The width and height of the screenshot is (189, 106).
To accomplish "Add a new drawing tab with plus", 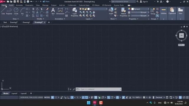I will click(49, 22).
